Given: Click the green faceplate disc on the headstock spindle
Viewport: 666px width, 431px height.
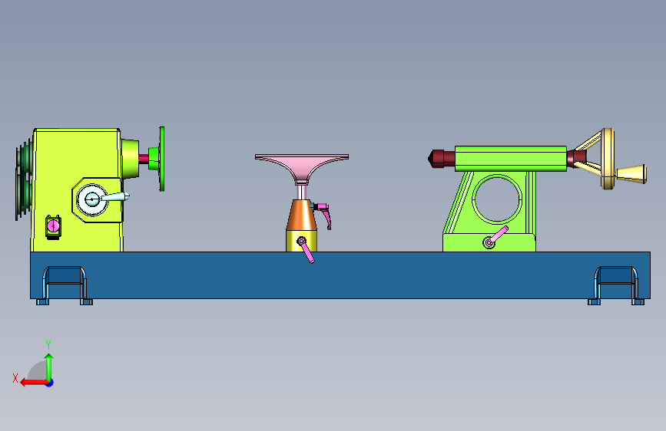Looking at the screenshot, I should [161, 159].
